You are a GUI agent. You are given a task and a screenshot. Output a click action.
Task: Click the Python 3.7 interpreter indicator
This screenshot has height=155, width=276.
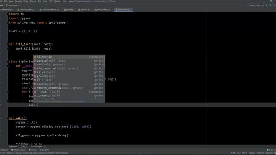[x=264, y=153]
